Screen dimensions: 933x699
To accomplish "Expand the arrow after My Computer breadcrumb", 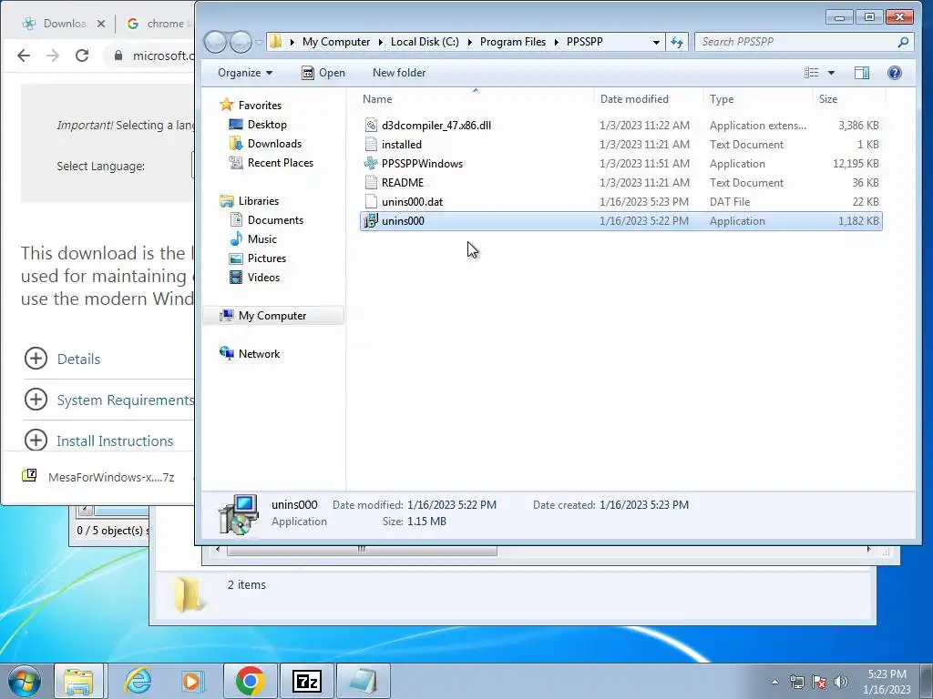I will click(x=380, y=42).
